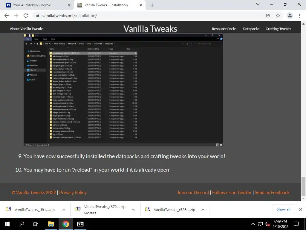The height and width of the screenshot is (230, 306).
Task: Click the scrollbar up arrow
Action: pos(303,24)
